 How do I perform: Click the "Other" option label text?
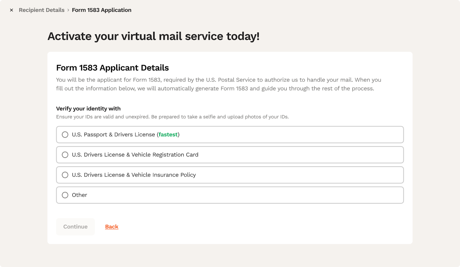click(79, 195)
